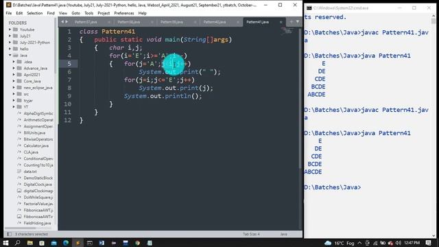Open CLA.java in sidebar
This screenshot has width=439, height=247.
pos(31,152)
